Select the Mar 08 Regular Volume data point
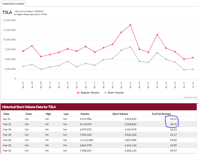 [32, 46]
